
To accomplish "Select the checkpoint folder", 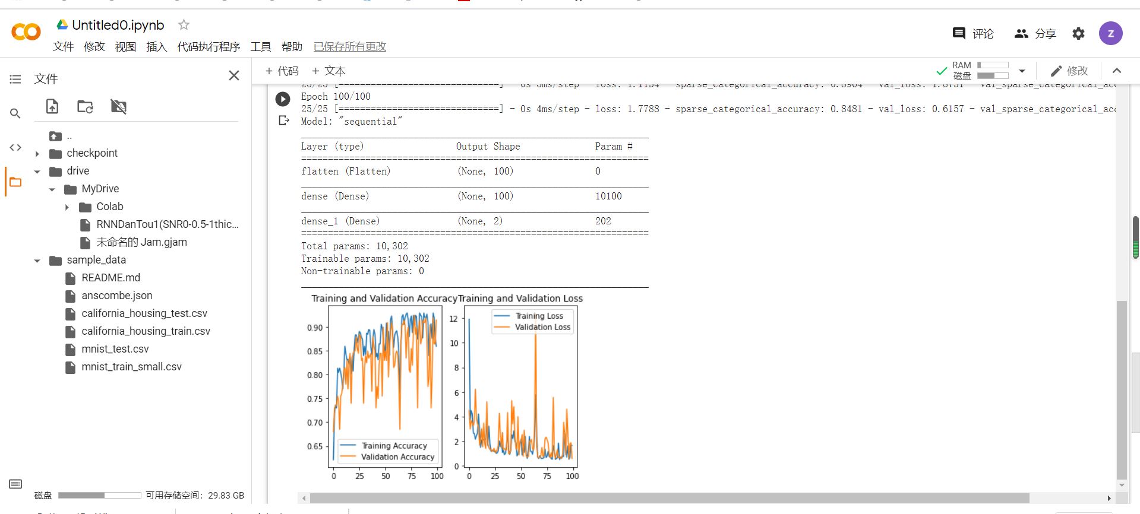I will pyautogui.click(x=92, y=153).
